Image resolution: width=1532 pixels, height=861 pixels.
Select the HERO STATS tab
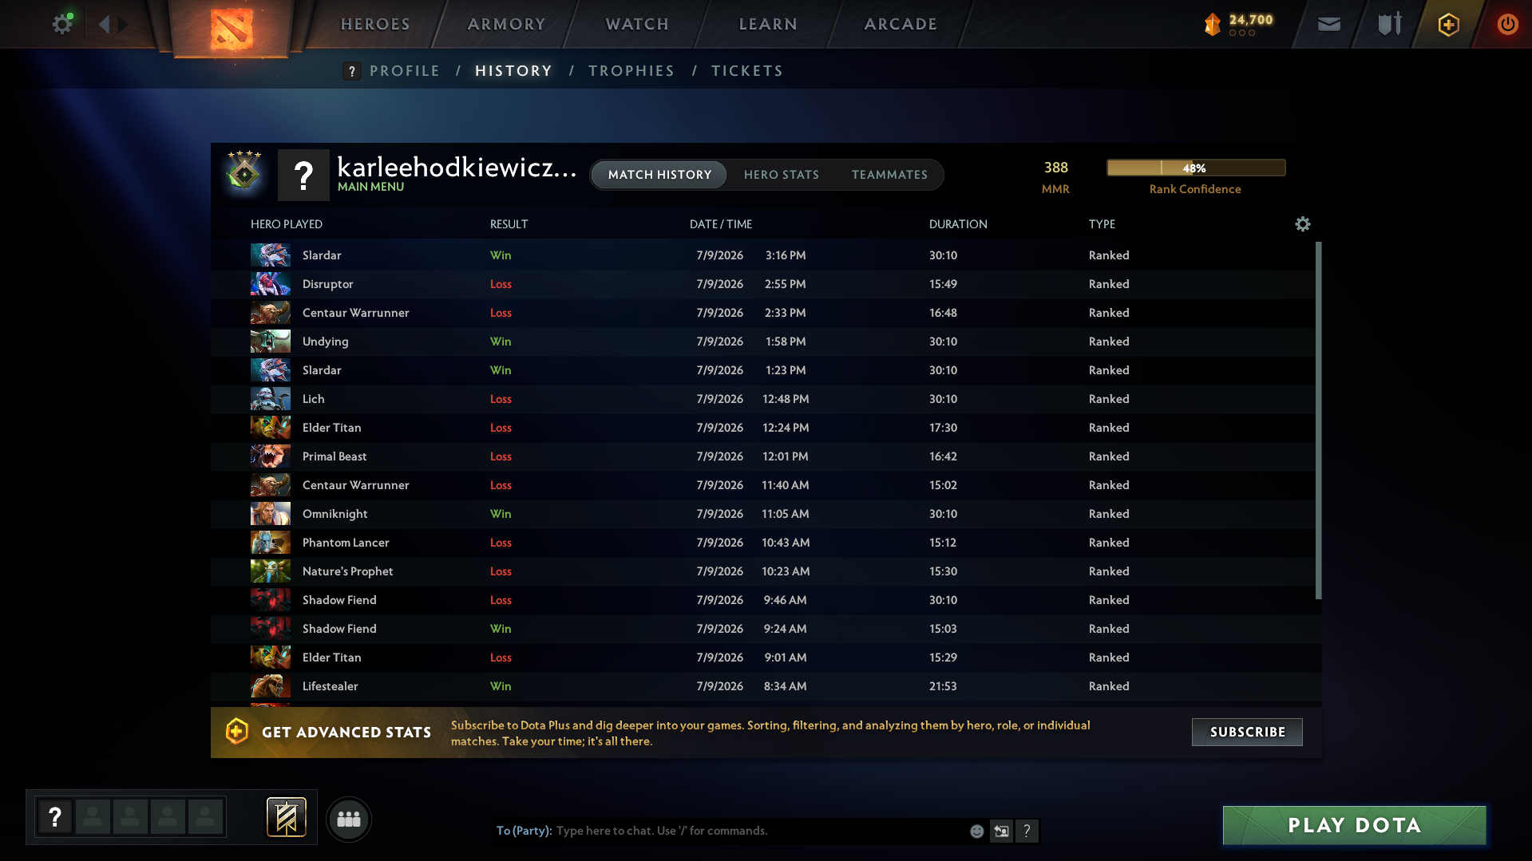782,175
